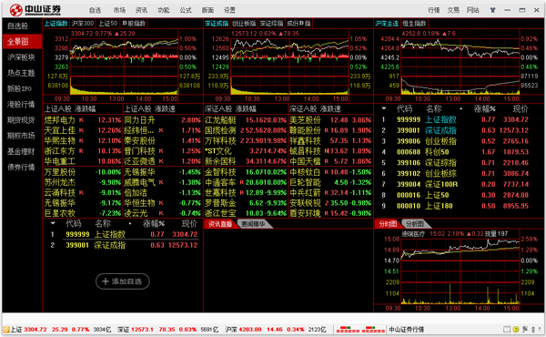
Task: Open the 公式 menu
Action: (x=186, y=10)
